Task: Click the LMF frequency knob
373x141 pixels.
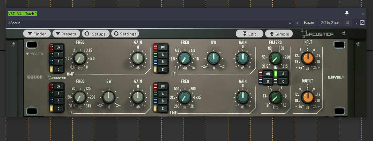Action: point(185,97)
